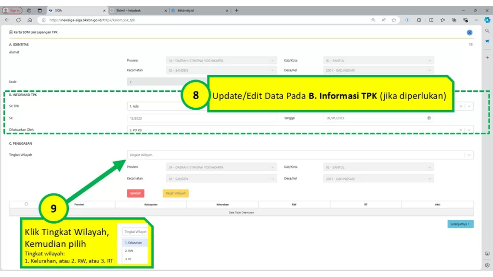Open sidebar search icon

487,31
